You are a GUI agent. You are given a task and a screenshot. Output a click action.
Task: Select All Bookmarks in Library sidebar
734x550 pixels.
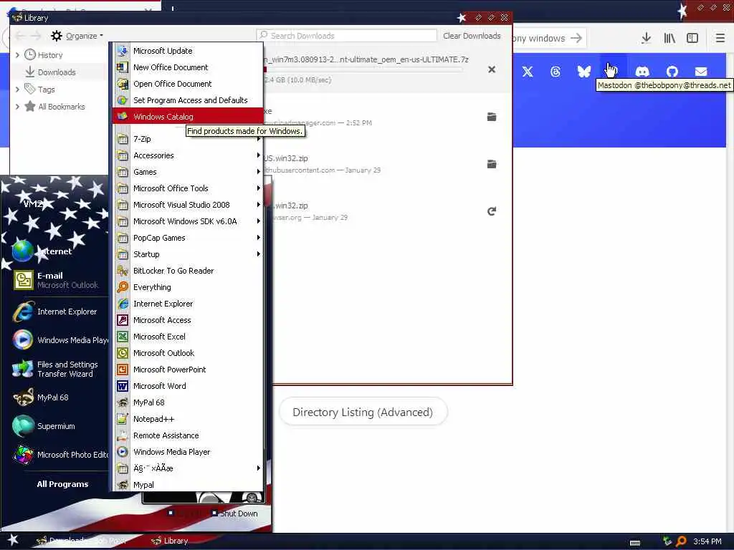click(x=61, y=107)
